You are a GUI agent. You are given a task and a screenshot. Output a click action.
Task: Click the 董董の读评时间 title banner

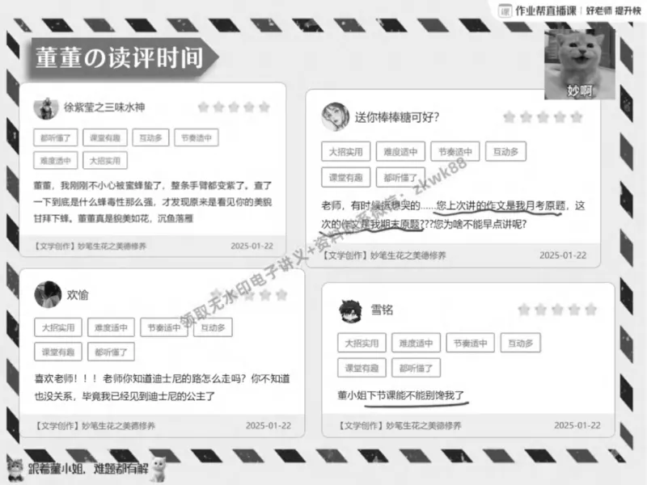[123, 57]
